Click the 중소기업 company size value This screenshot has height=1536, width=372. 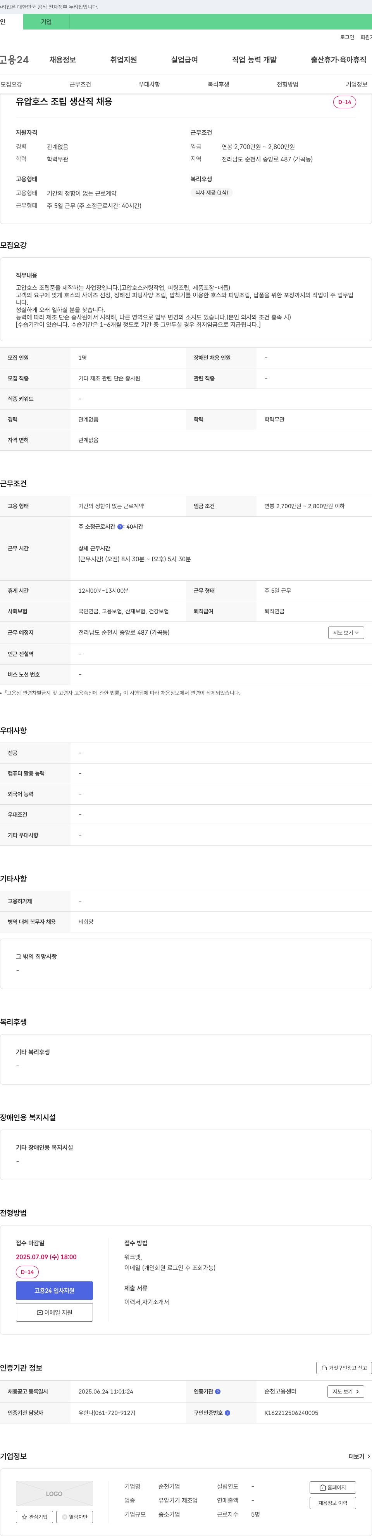[x=169, y=1514]
